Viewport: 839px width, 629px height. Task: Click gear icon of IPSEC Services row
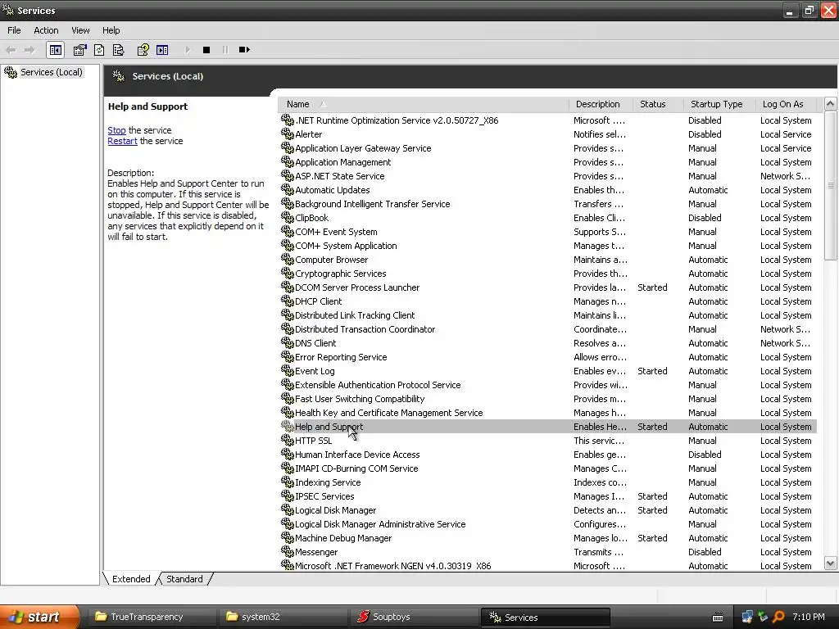pyautogui.click(x=288, y=496)
